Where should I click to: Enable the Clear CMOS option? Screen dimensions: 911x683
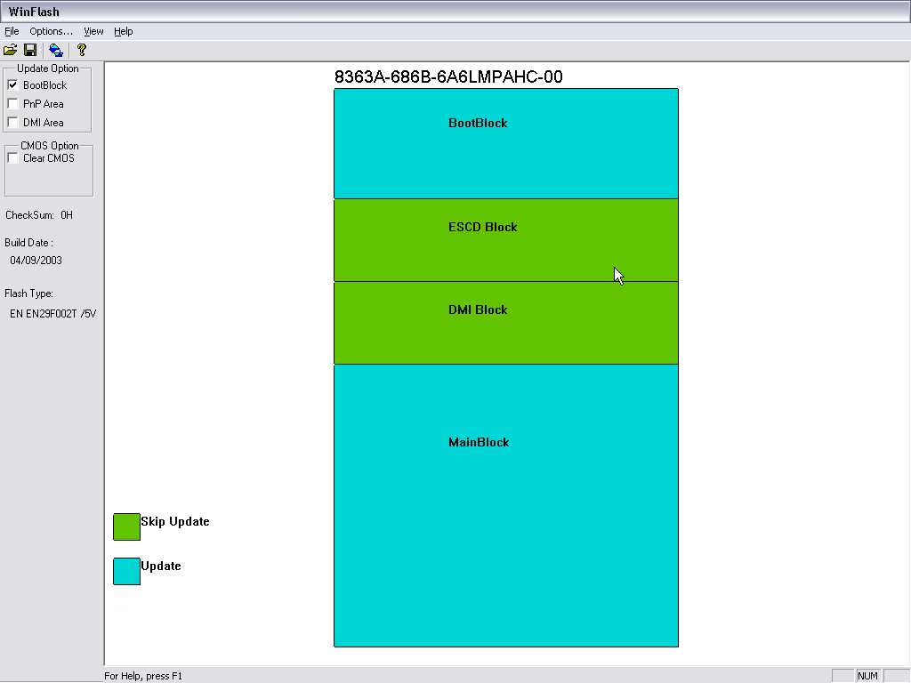(12, 158)
